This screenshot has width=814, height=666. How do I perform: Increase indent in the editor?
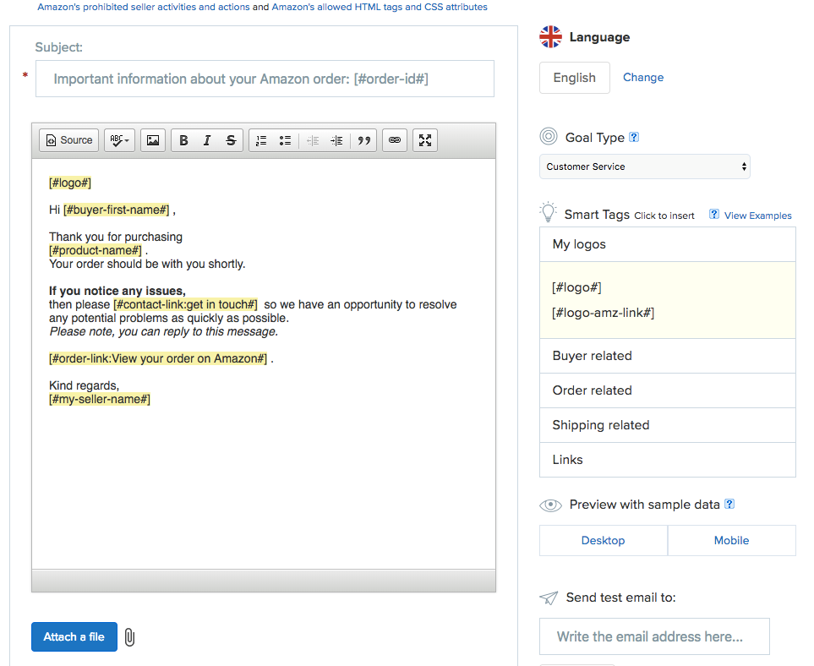[x=336, y=140]
